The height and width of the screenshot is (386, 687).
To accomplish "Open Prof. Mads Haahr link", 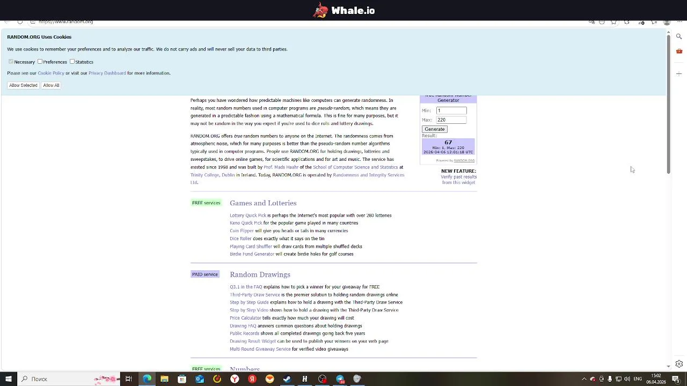I will click(x=281, y=167).
